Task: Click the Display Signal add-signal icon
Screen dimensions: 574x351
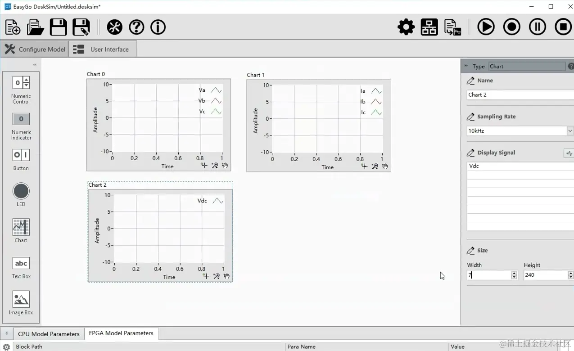Action: click(x=569, y=153)
